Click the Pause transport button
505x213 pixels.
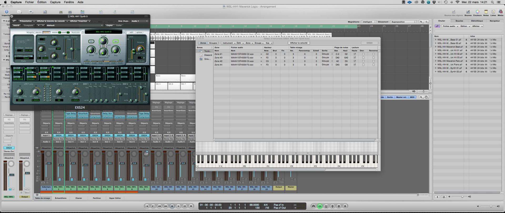(x=185, y=206)
